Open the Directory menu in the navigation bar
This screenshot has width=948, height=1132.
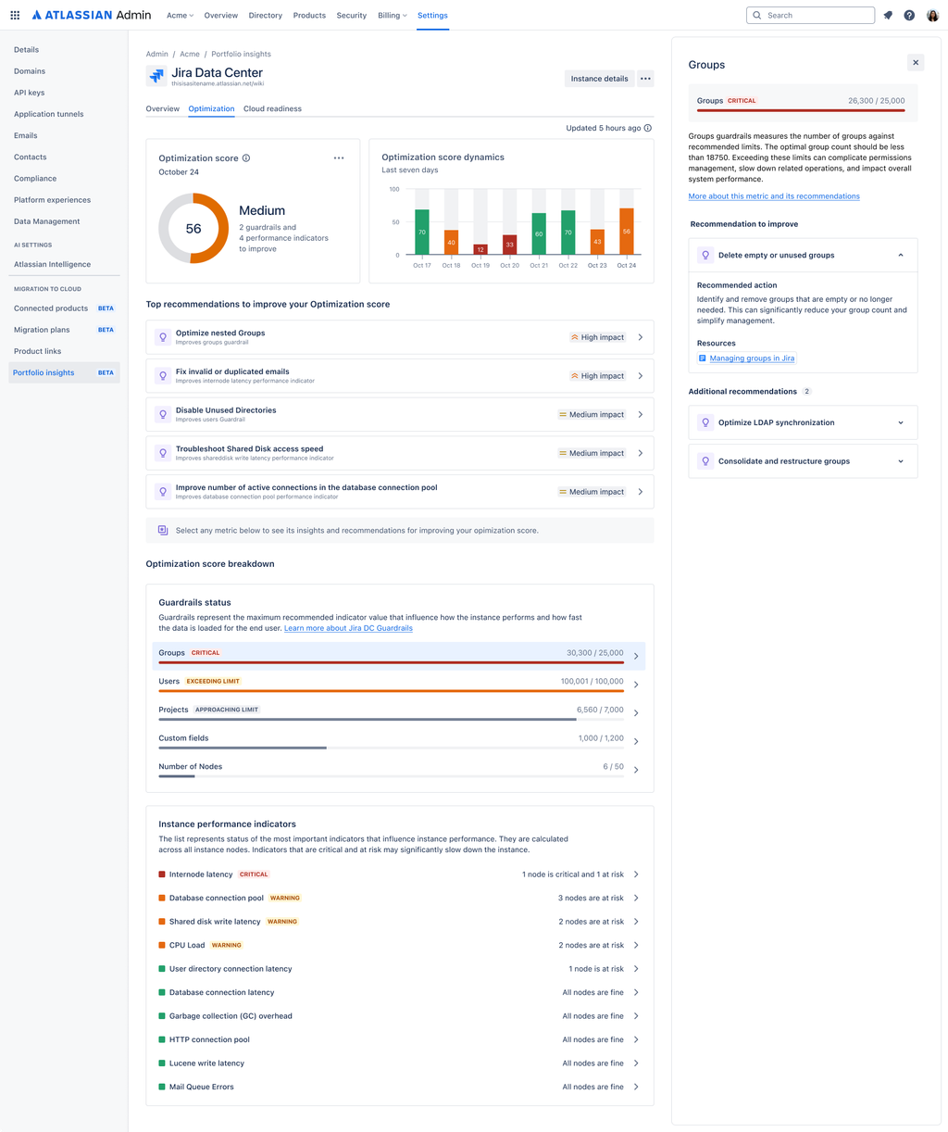[265, 15]
